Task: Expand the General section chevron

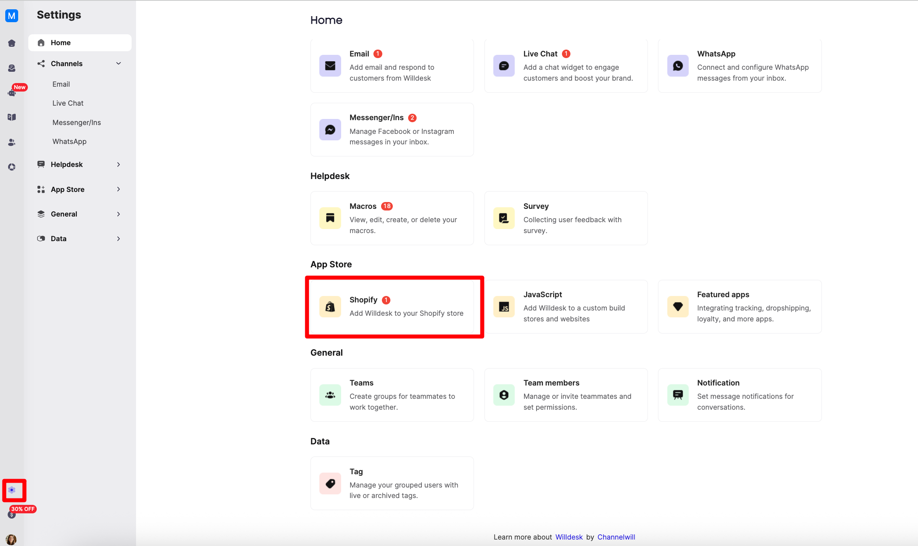Action: (x=119, y=214)
